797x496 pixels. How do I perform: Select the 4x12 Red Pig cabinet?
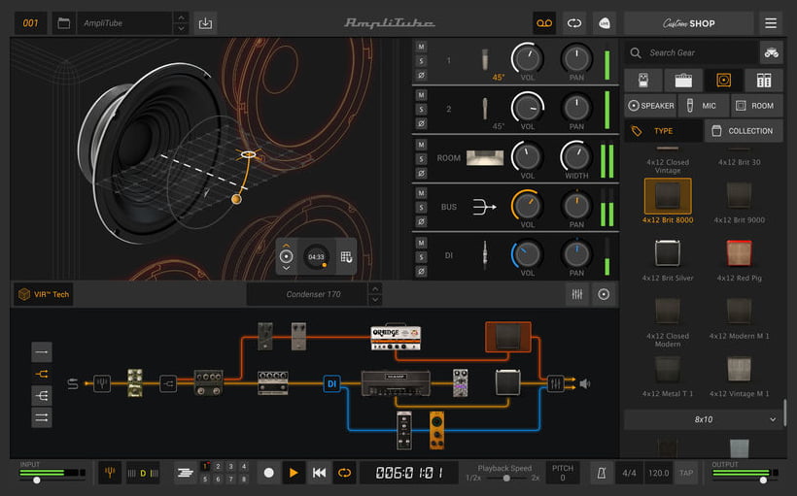point(739,259)
